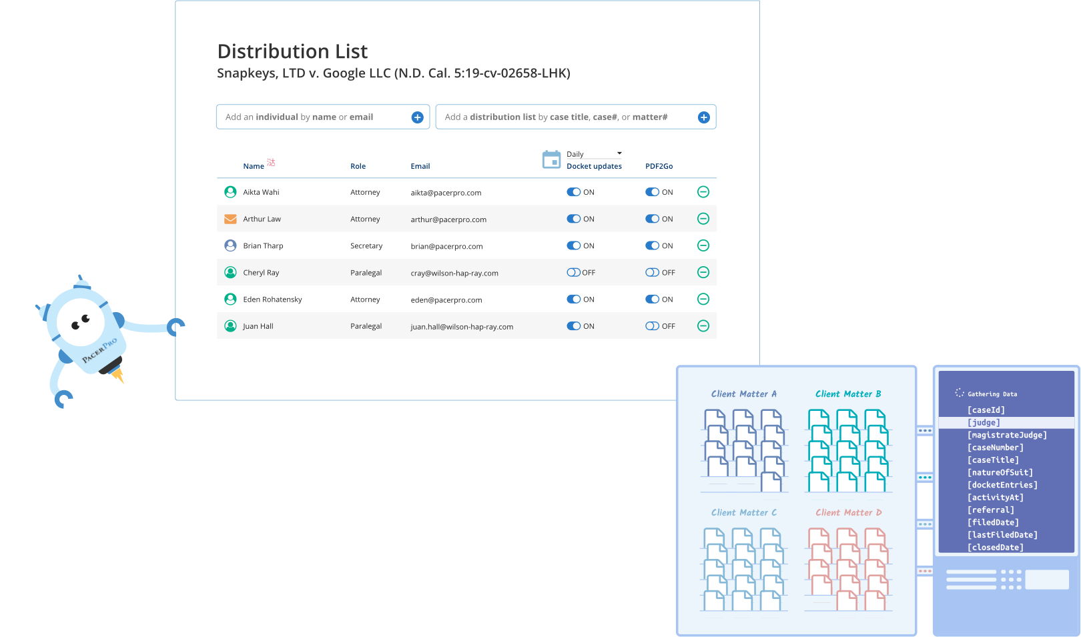Toggle PDF2Go for Eden Rohatensky
Screen dimensions: 1081x637
tap(653, 299)
